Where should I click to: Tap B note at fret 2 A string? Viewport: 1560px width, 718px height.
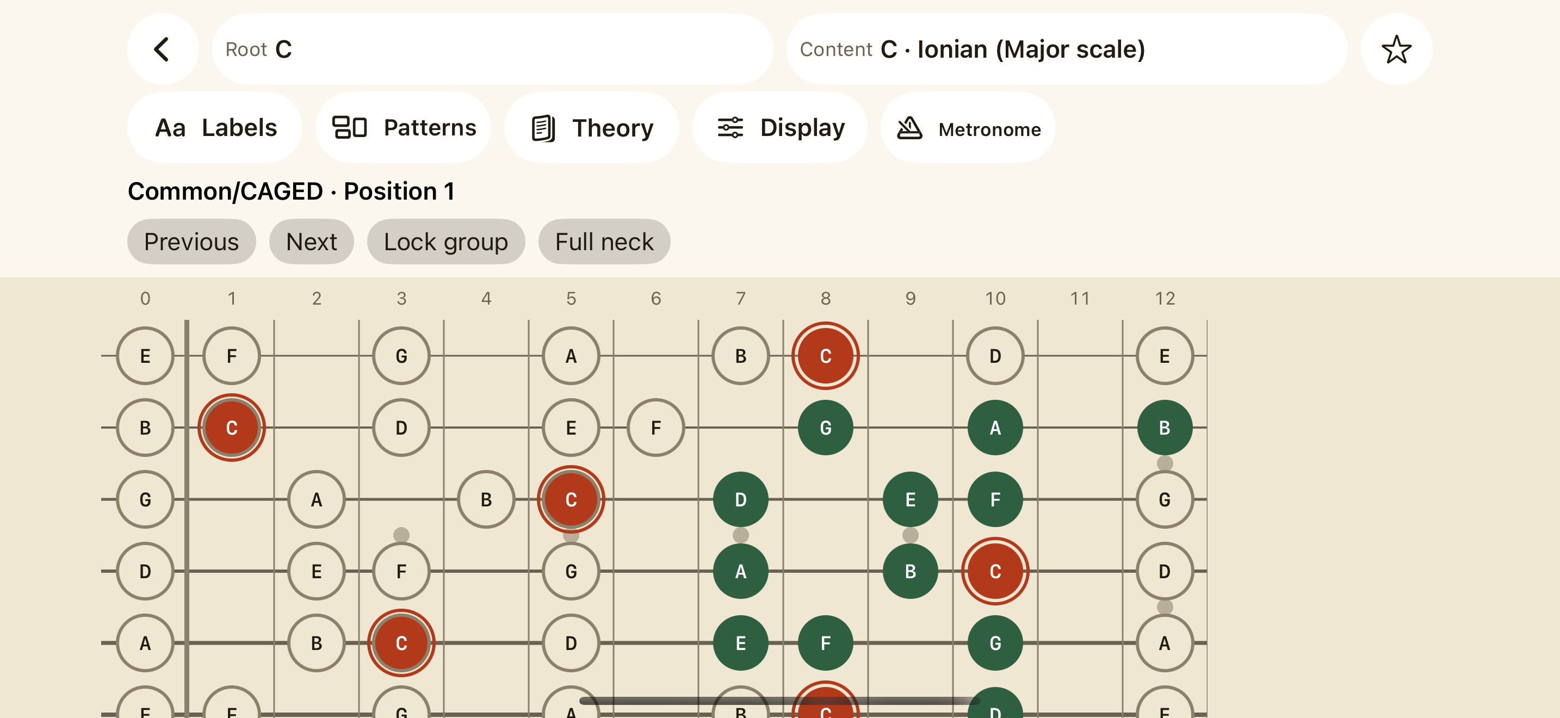coord(316,643)
